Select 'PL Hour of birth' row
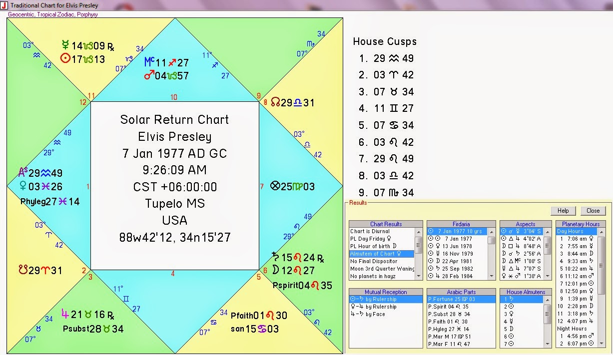Image resolution: width=613 pixels, height=355 pixels. tap(382, 247)
